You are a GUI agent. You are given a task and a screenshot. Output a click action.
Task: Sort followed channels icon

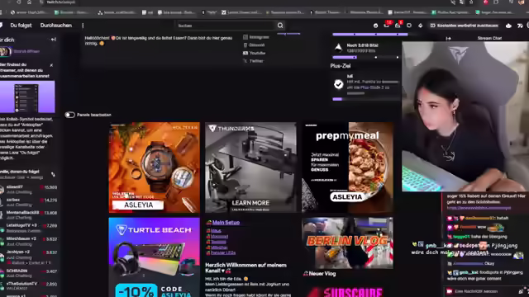pyautogui.click(x=53, y=174)
